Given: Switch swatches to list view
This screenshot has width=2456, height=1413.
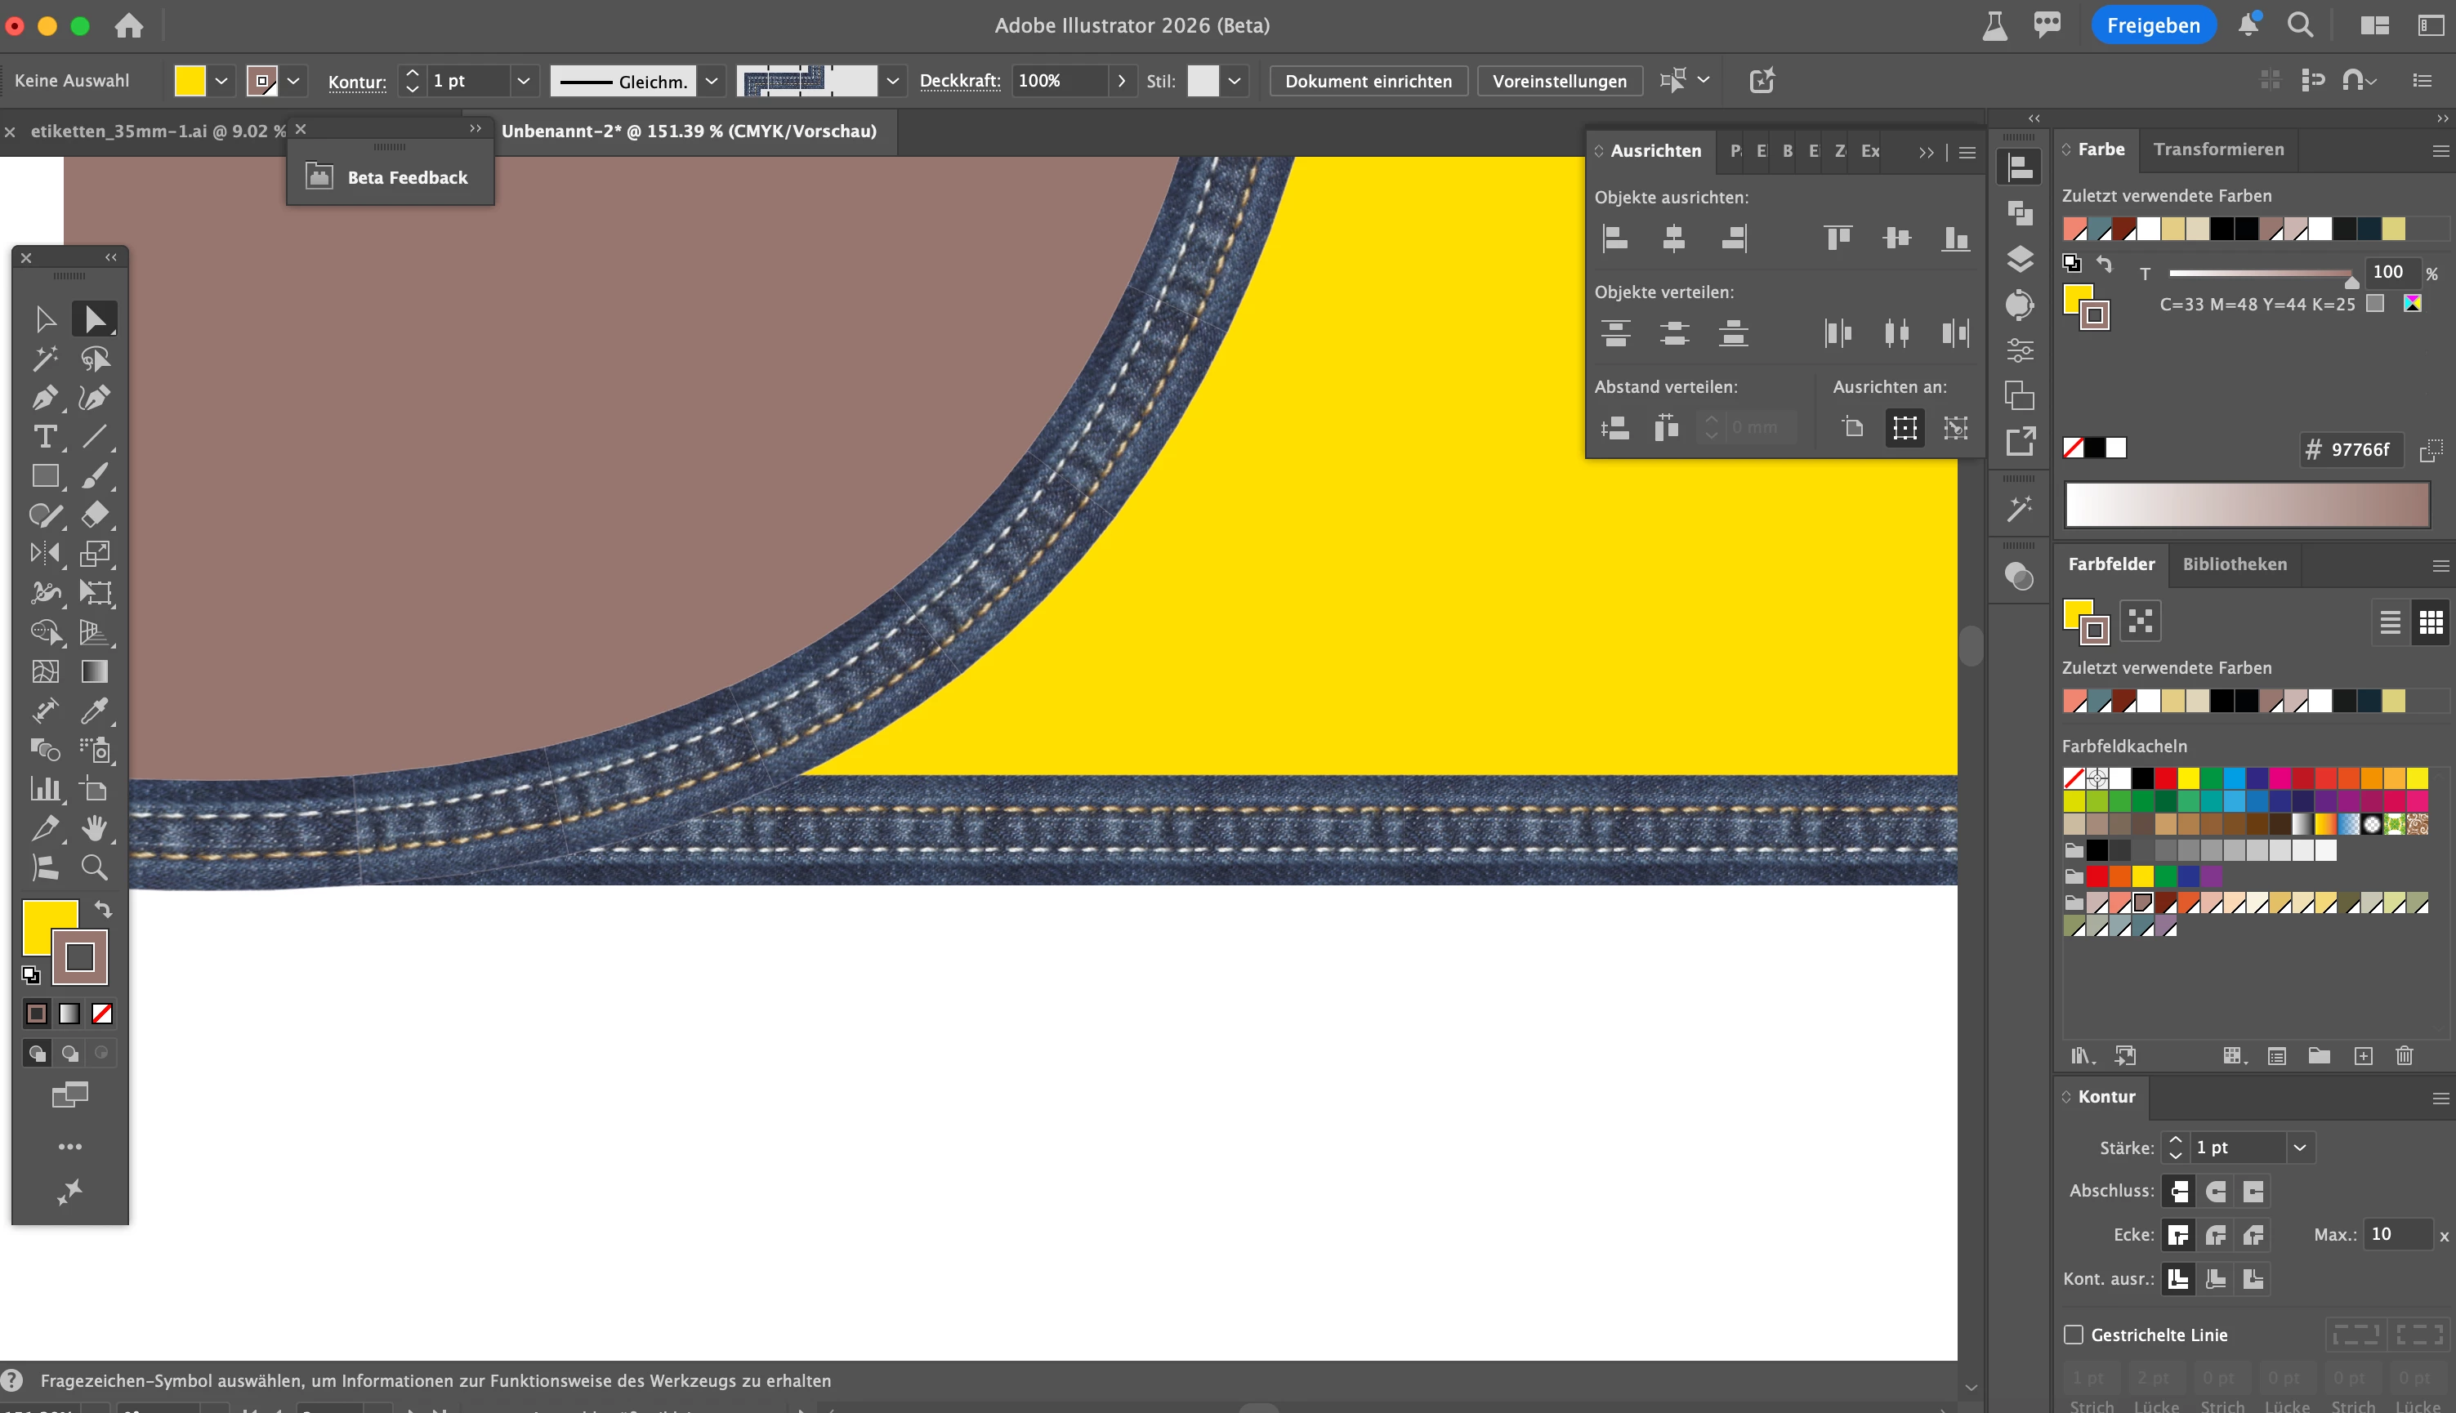Looking at the screenshot, I should [2390, 622].
